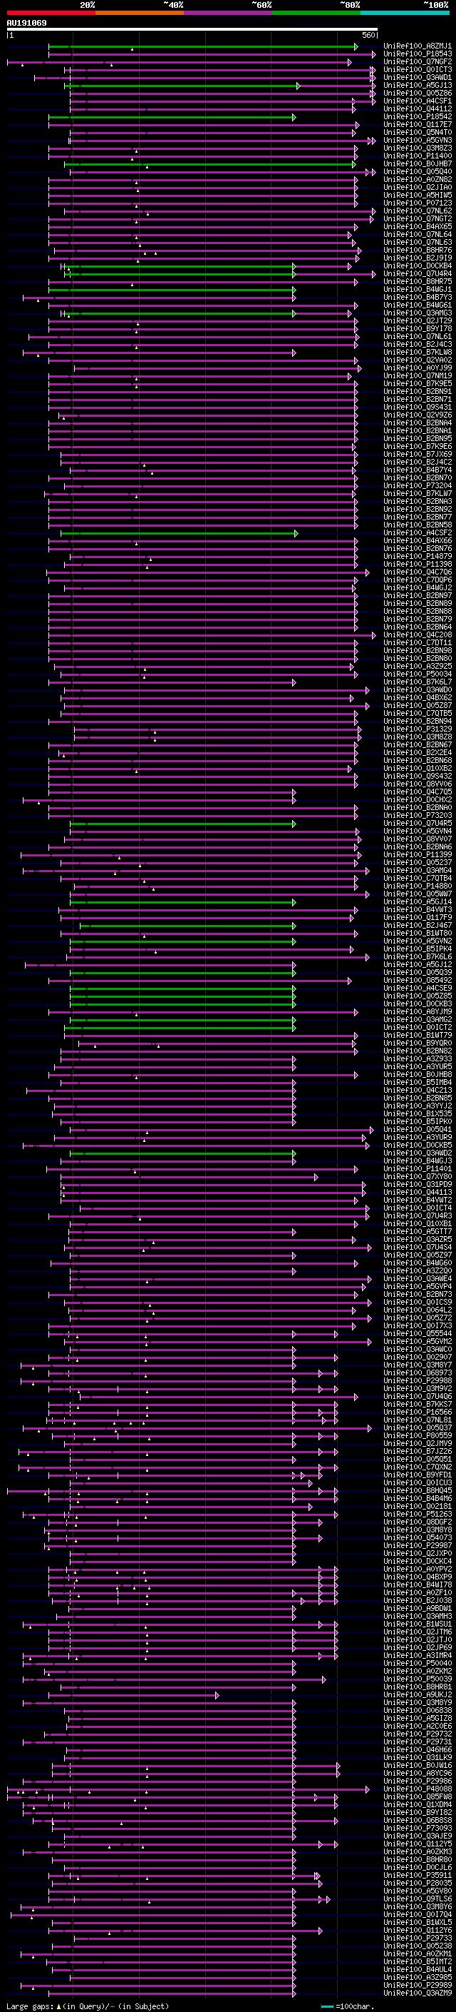
Task: Click the orange ~40% identity legend segment
Action: tap(140, 13)
